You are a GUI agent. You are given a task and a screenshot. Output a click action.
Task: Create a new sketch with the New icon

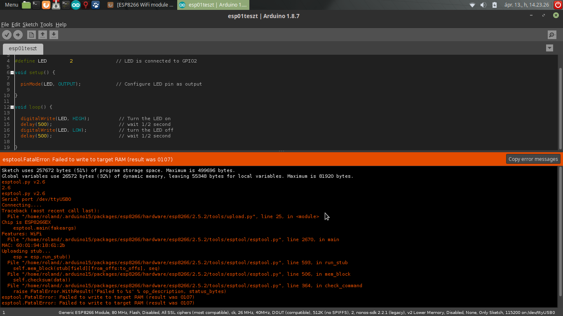click(31, 35)
